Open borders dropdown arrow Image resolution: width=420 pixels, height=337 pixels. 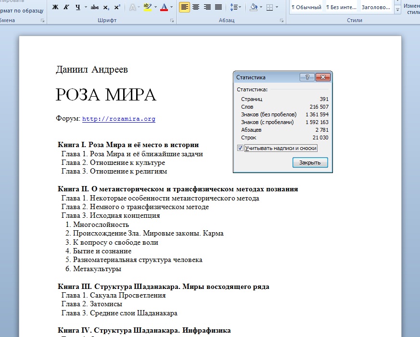(x=277, y=7)
